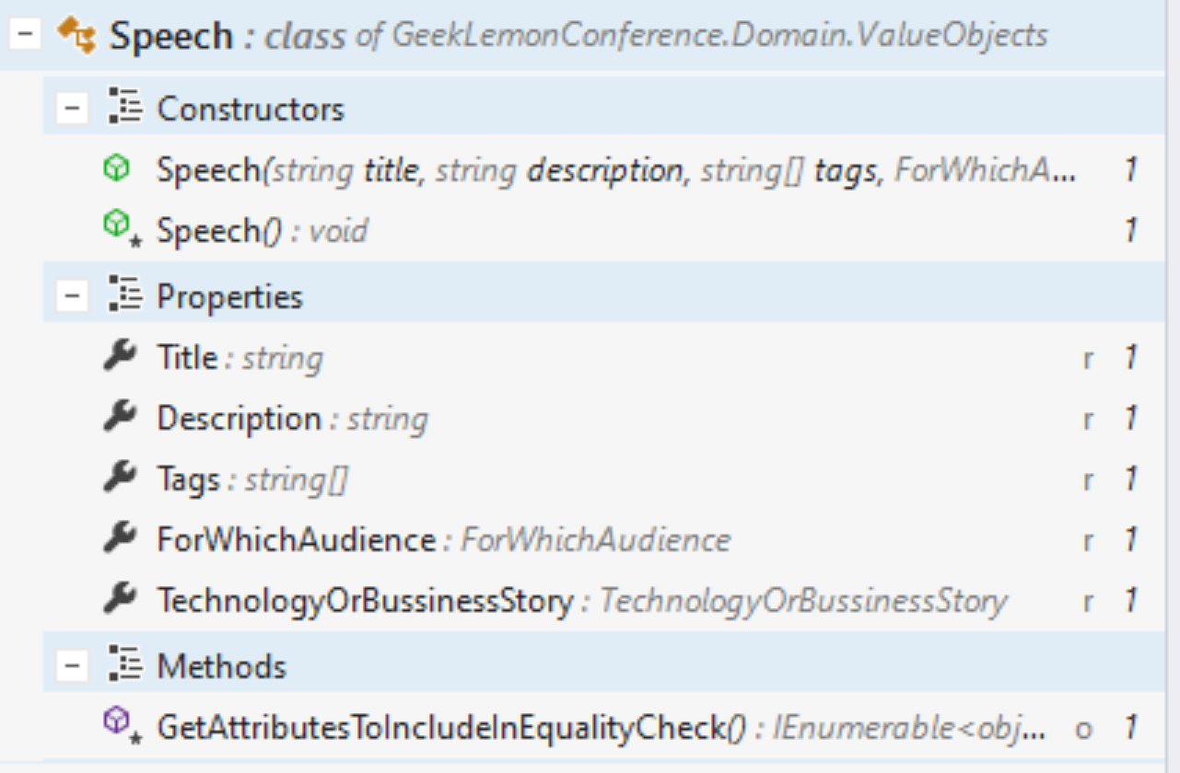This screenshot has height=773, width=1180.
Task: Select the Speech() : void constructor
Action: coord(603,230)
